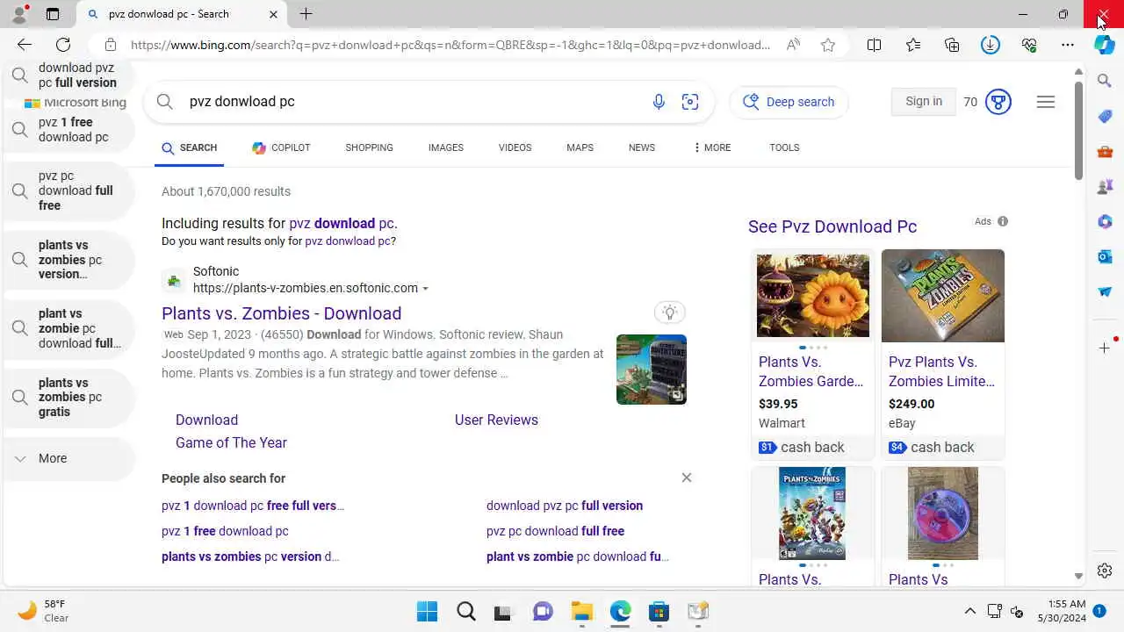Open the TOOLS option

(x=784, y=147)
